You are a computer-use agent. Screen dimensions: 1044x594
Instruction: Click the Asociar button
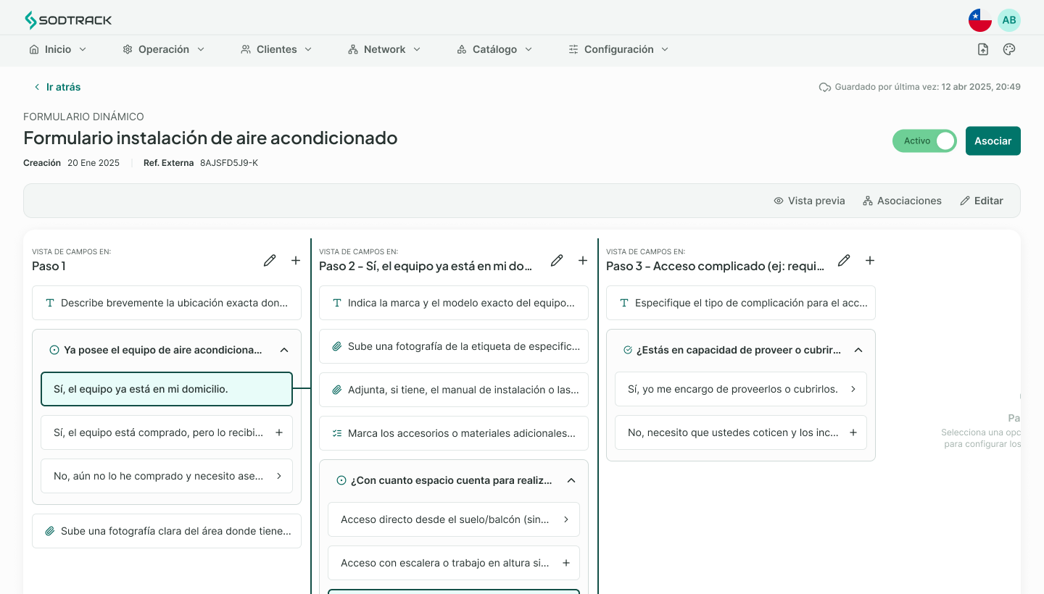coord(993,141)
